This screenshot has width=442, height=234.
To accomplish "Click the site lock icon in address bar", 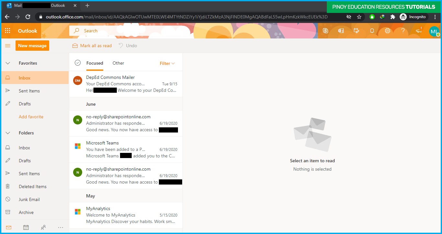I will (x=41, y=17).
